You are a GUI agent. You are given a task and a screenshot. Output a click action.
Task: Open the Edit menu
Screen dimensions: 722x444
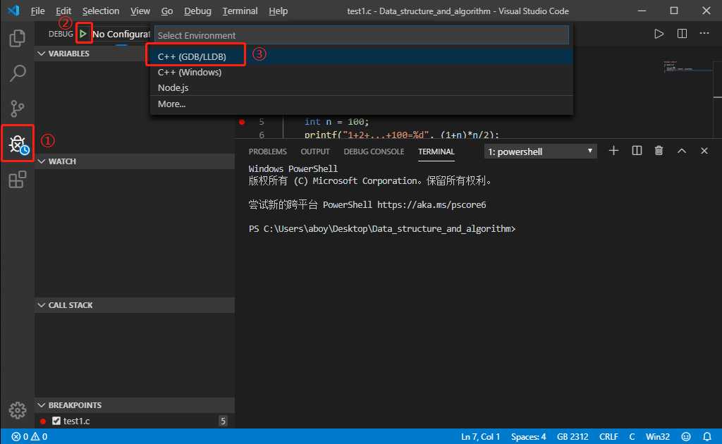tap(63, 11)
